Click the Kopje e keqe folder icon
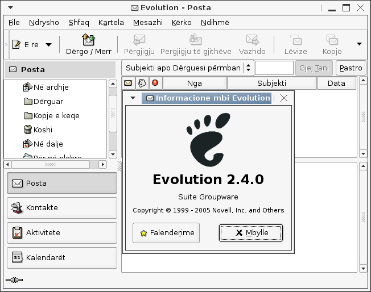The image size is (371, 292). (x=28, y=116)
